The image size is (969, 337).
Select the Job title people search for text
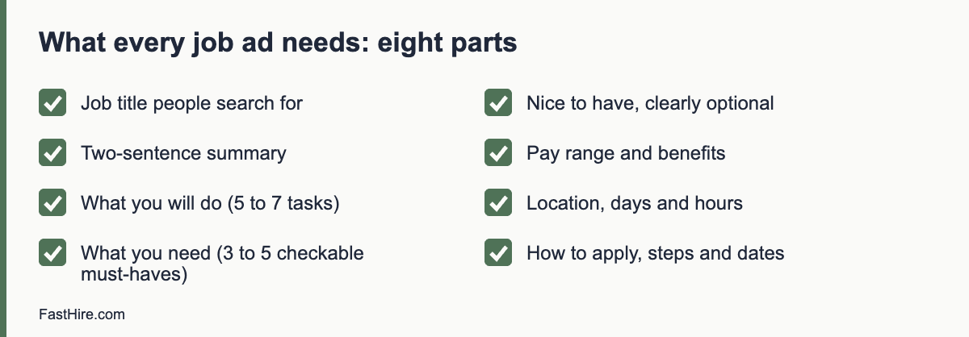click(x=191, y=103)
